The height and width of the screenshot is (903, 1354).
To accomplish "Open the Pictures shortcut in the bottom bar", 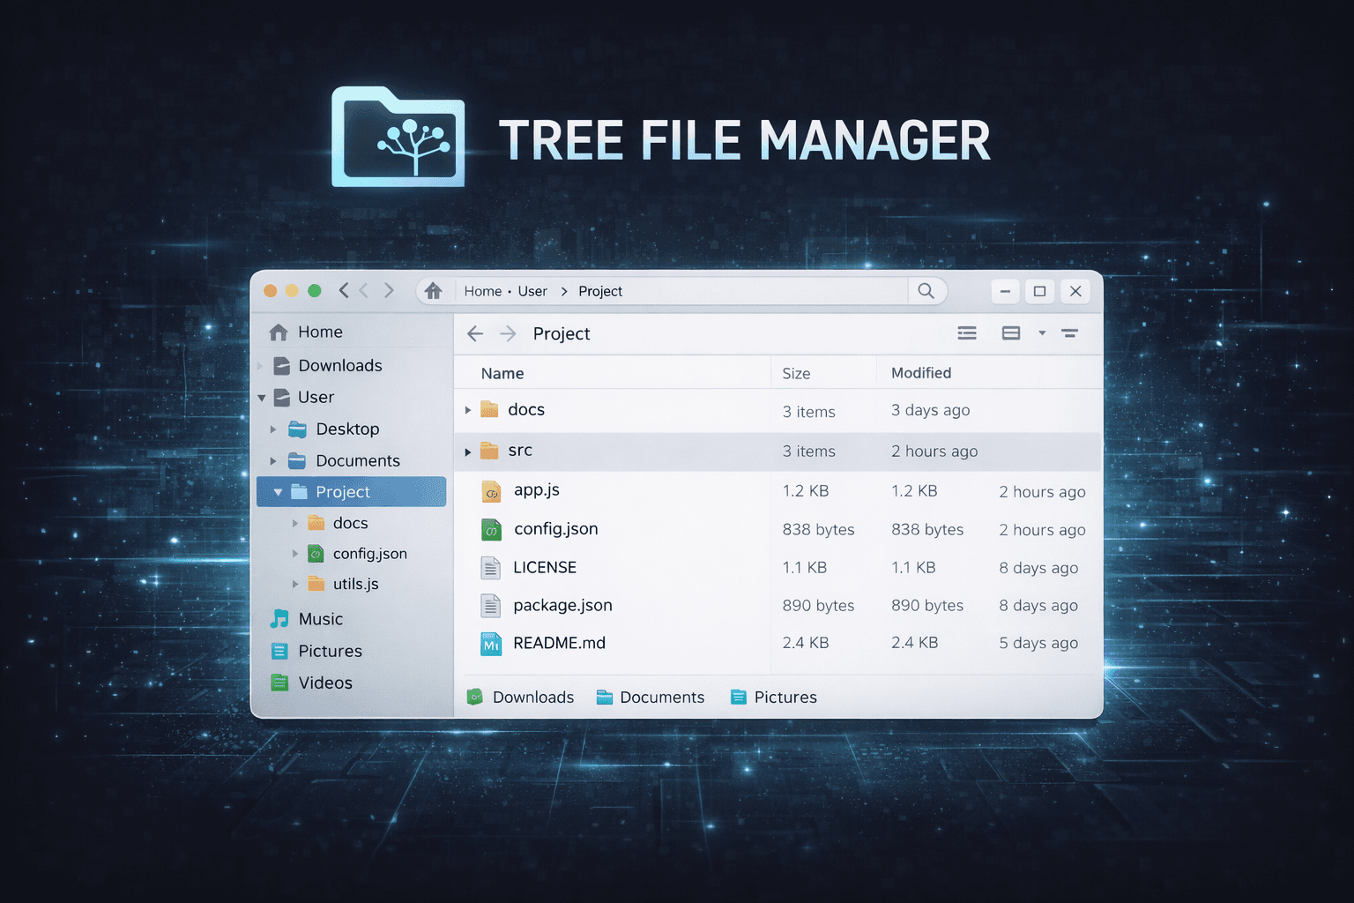I will (x=773, y=697).
